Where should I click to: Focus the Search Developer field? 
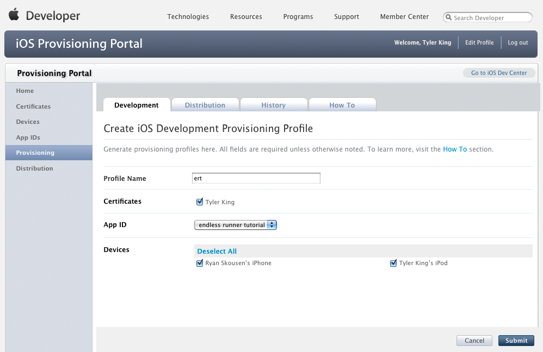tap(488, 17)
